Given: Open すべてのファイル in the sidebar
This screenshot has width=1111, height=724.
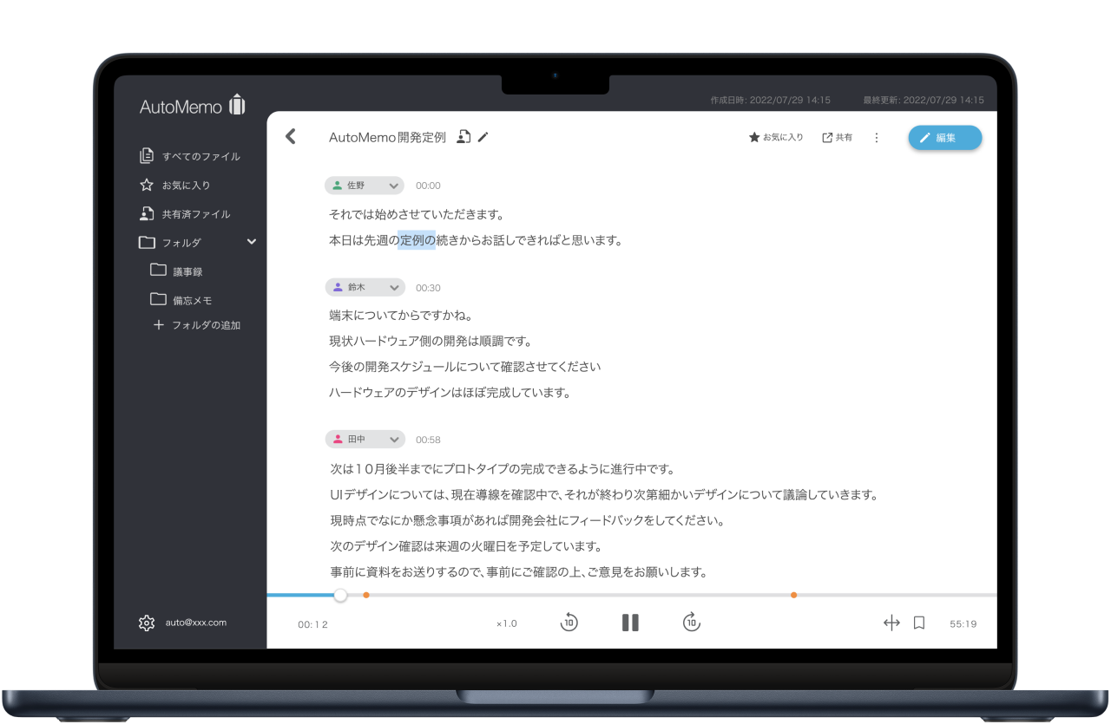Looking at the screenshot, I should click(x=190, y=157).
